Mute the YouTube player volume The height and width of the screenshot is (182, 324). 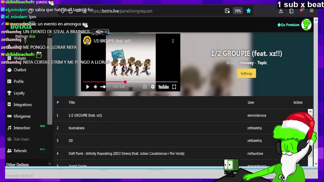coord(95,87)
